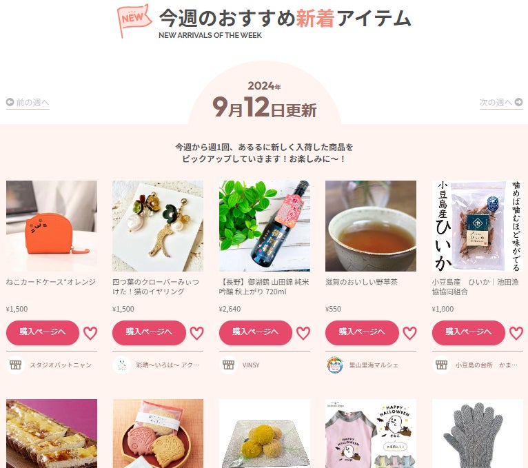Open the Halloween ghost T-shirt thumbnail

371,434
